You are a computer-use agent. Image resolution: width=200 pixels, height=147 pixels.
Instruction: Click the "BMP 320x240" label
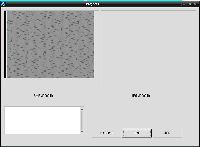(43, 96)
